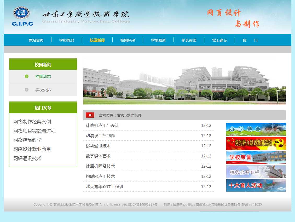Select 校园新闻 in the navigation bar
The image size is (295, 222).
point(97,40)
